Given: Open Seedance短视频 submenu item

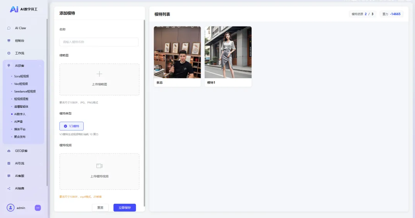Looking at the screenshot, I should click(x=25, y=91).
